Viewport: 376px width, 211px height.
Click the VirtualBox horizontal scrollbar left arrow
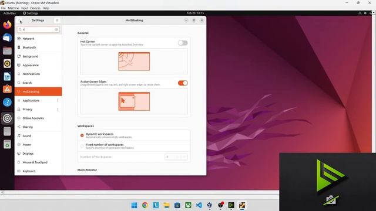(x=2, y=192)
